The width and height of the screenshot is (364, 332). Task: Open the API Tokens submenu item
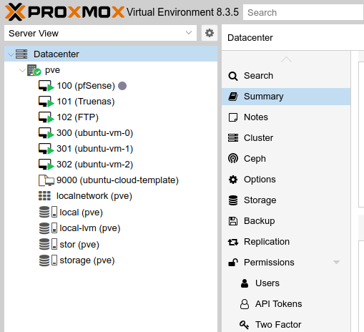point(286,304)
